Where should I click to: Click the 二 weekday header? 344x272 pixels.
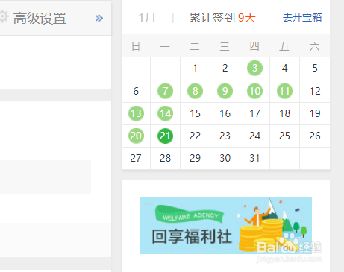tap(195, 46)
